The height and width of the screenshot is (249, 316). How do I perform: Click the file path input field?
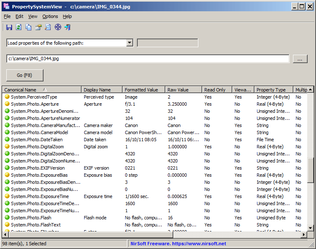point(148,59)
